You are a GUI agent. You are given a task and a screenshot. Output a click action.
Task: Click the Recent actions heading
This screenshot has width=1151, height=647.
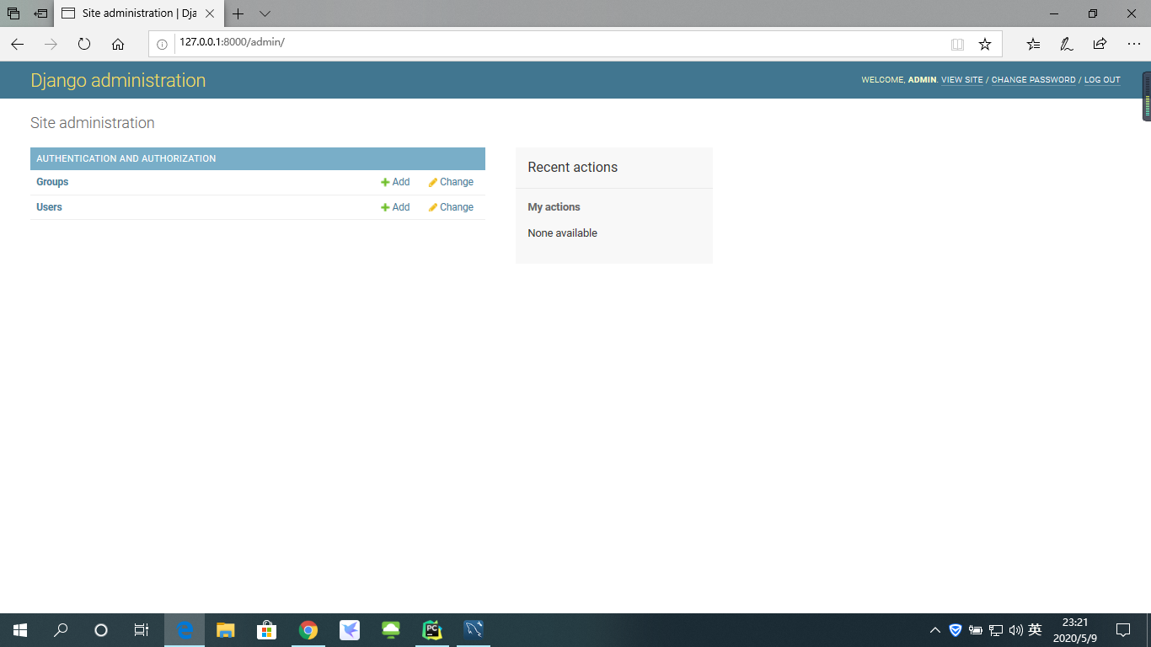pyautogui.click(x=573, y=168)
